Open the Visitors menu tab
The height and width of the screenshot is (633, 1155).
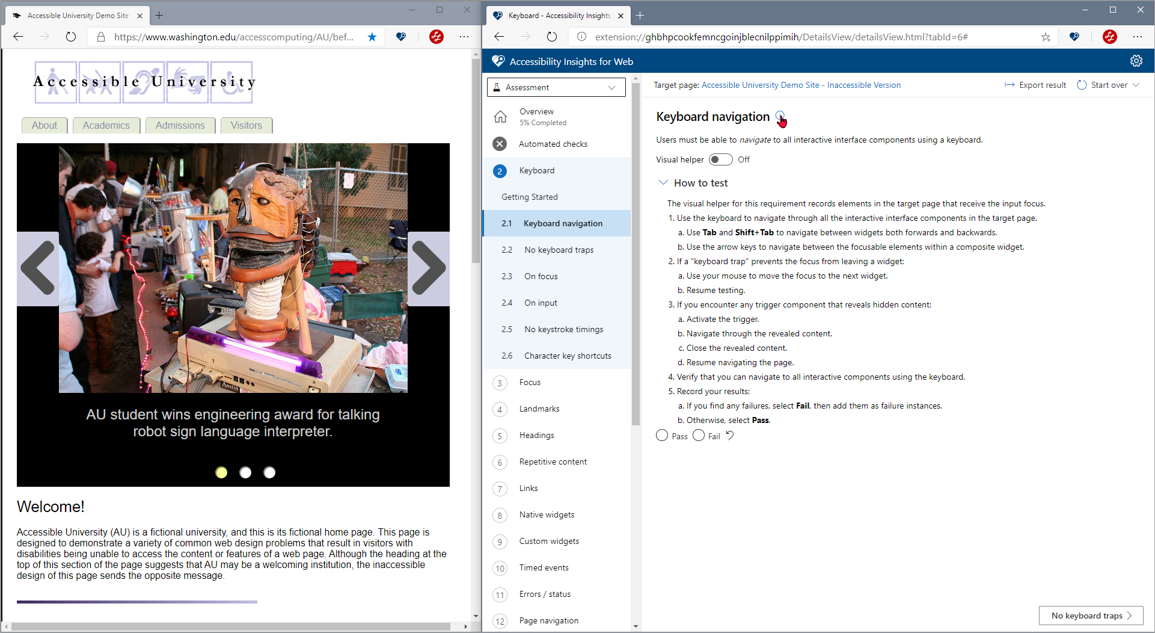point(247,125)
